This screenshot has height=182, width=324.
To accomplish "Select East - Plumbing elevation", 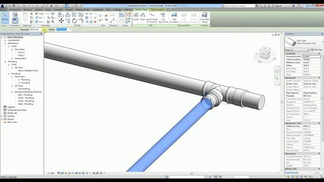I will (25, 95).
